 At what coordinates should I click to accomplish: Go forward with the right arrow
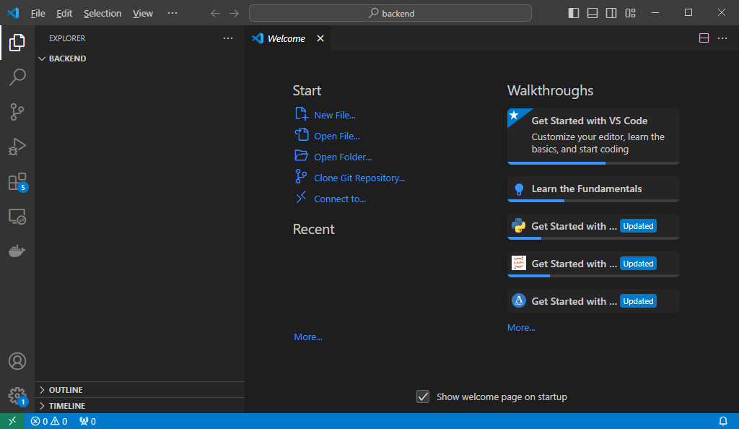tap(235, 13)
